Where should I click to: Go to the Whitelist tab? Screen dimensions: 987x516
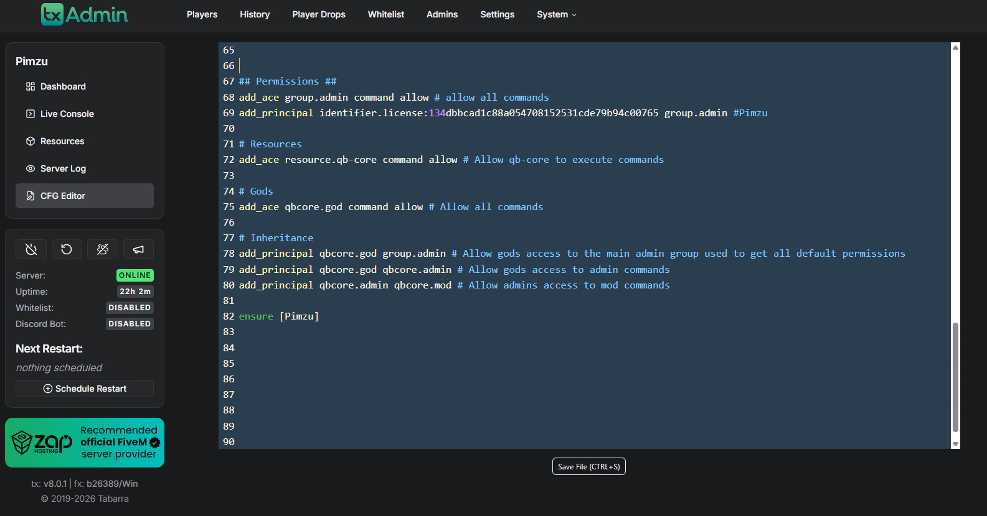(386, 14)
